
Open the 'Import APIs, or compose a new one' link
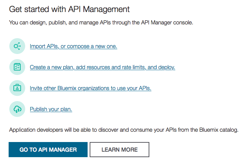pos(73,46)
